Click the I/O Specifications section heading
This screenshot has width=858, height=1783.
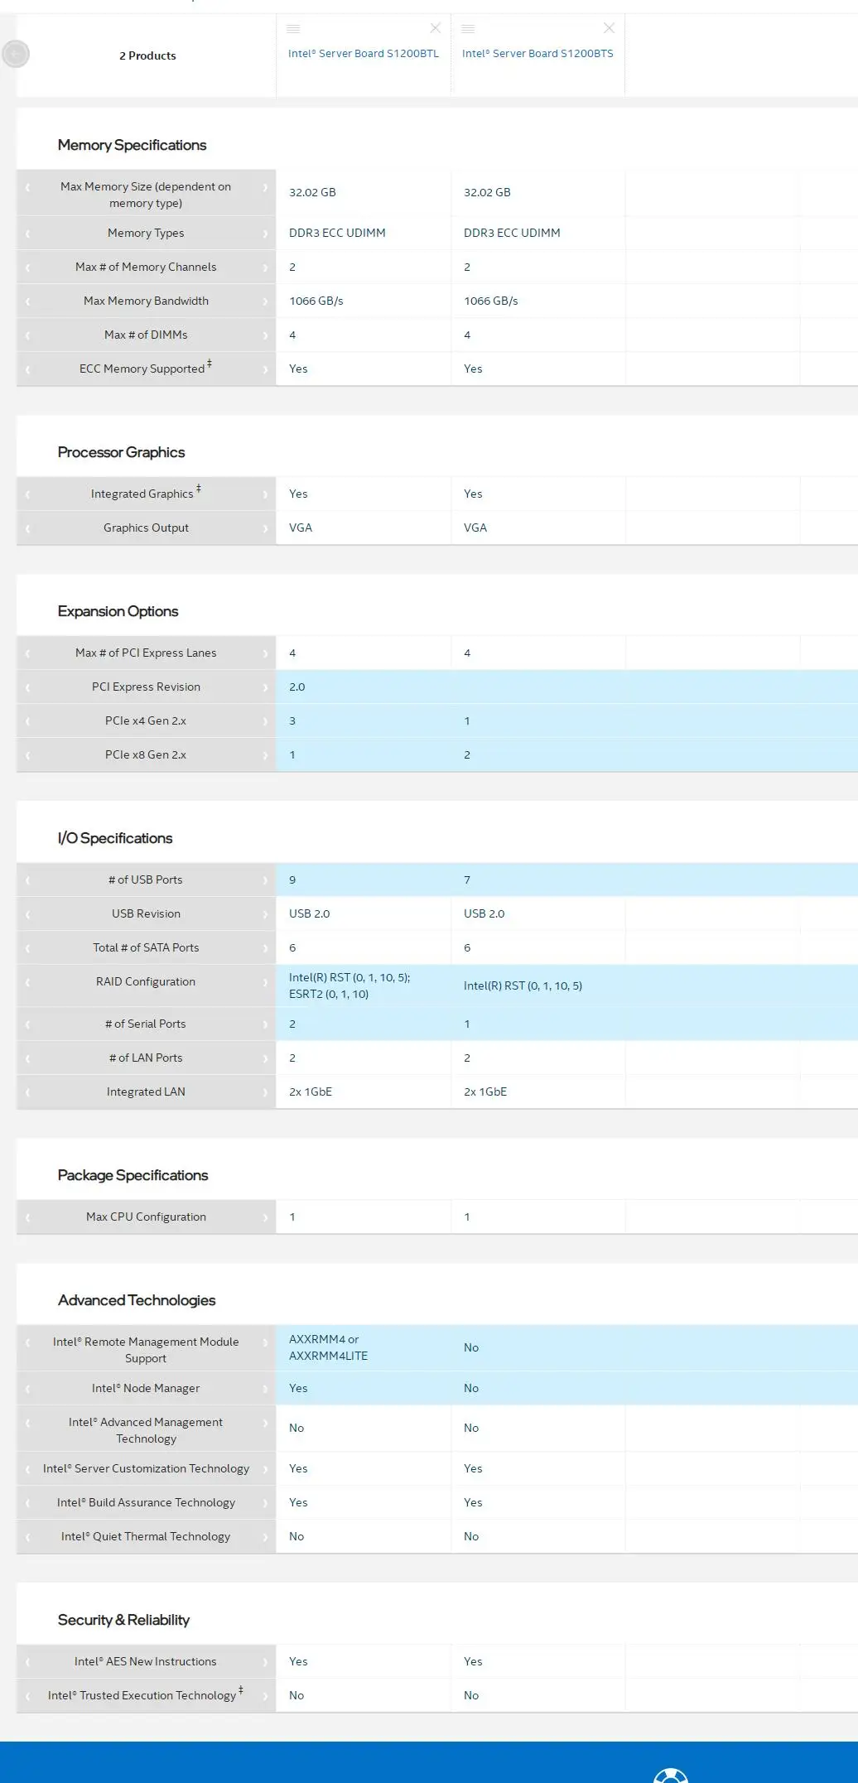(115, 838)
